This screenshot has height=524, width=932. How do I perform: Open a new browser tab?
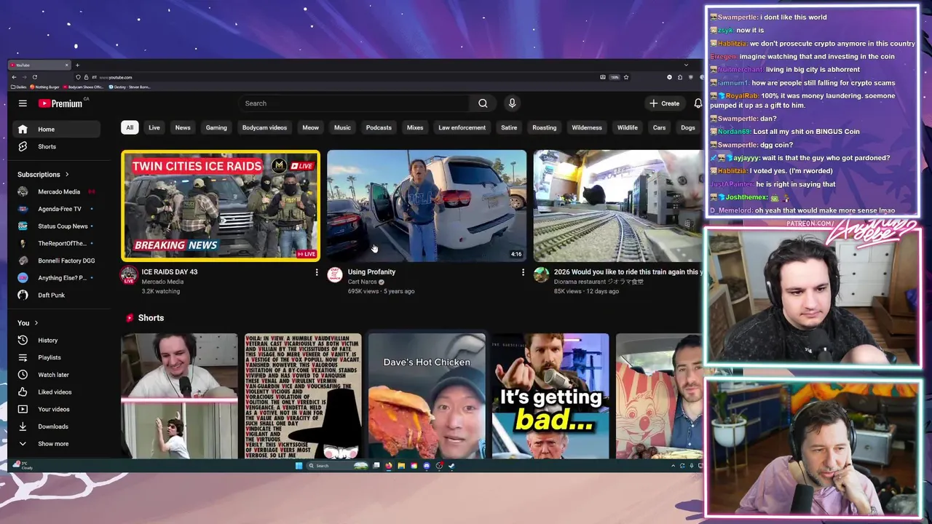pyautogui.click(x=77, y=65)
